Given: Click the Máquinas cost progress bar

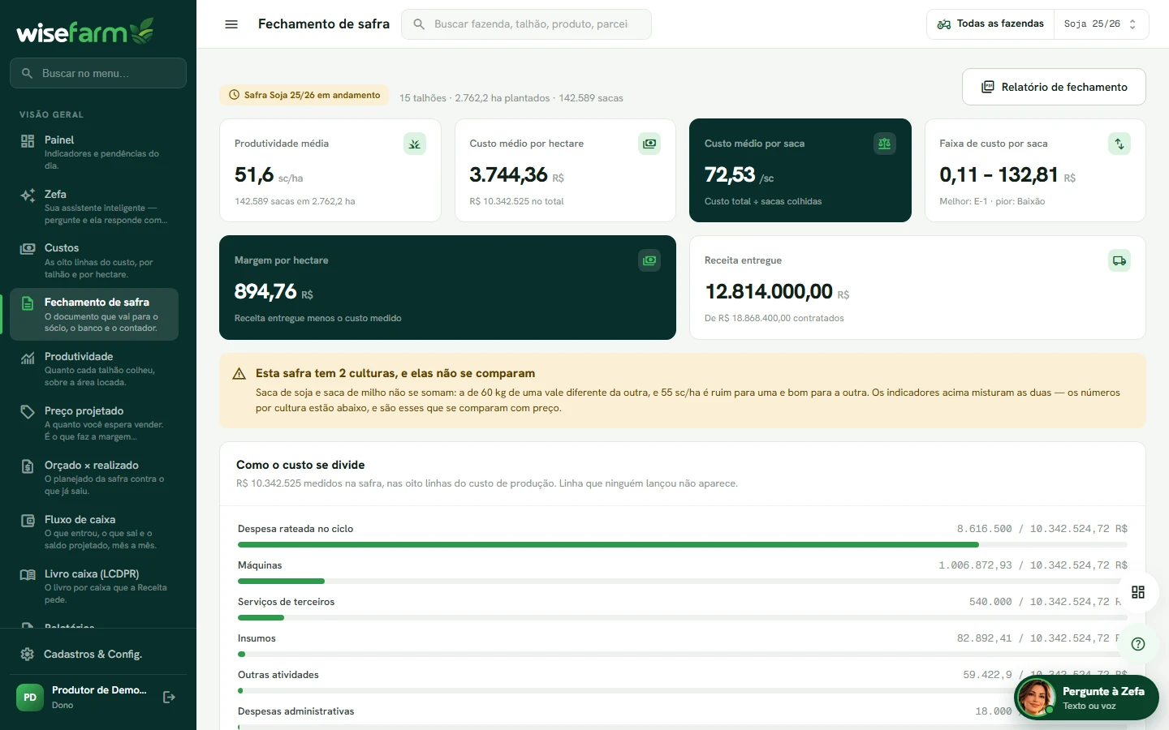Looking at the screenshot, I should (x=683, y=582).
